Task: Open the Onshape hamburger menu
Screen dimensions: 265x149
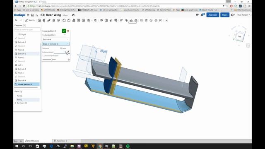Action: coord(28,15)
